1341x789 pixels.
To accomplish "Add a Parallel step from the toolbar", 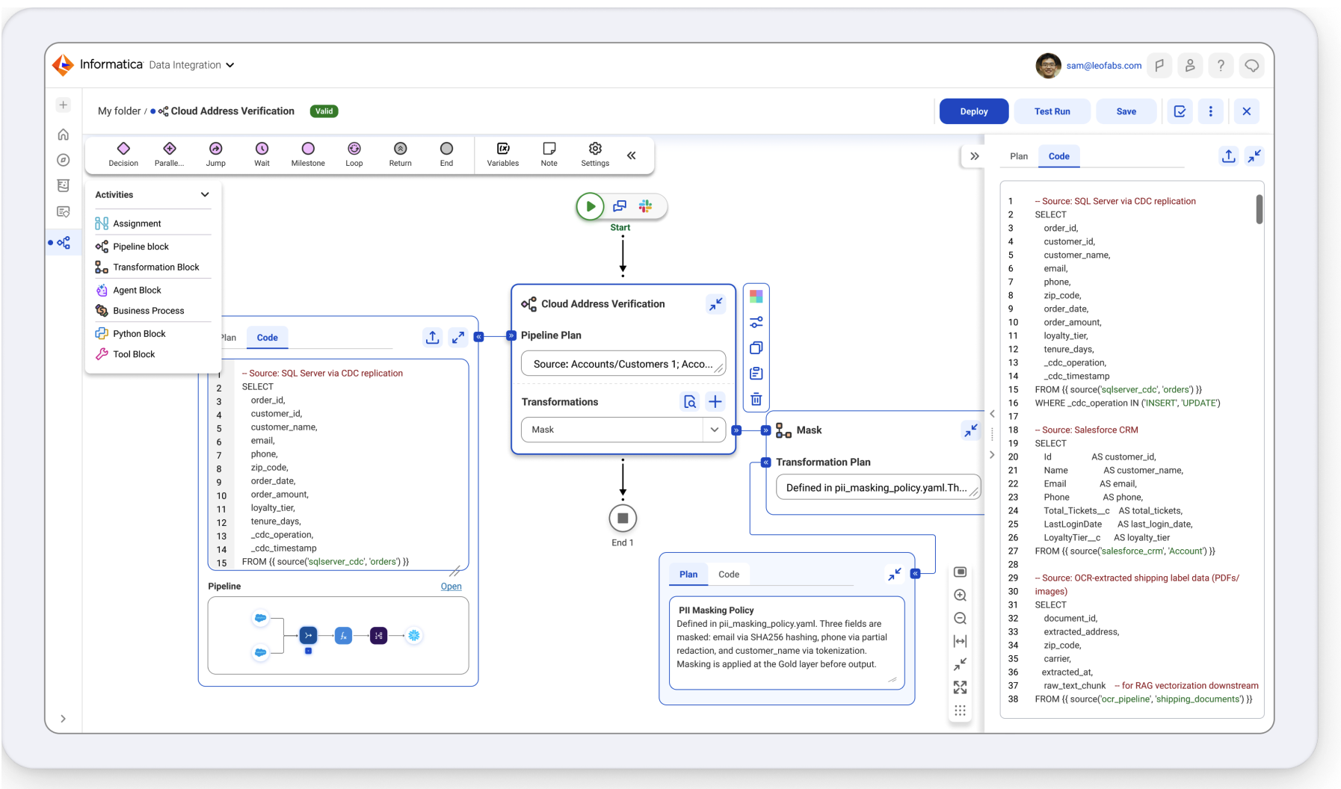I will click(x=170, y=155).
